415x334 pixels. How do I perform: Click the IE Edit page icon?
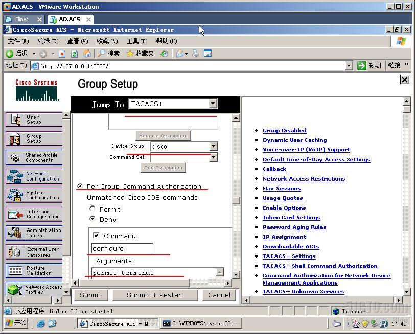pos(208,54)
